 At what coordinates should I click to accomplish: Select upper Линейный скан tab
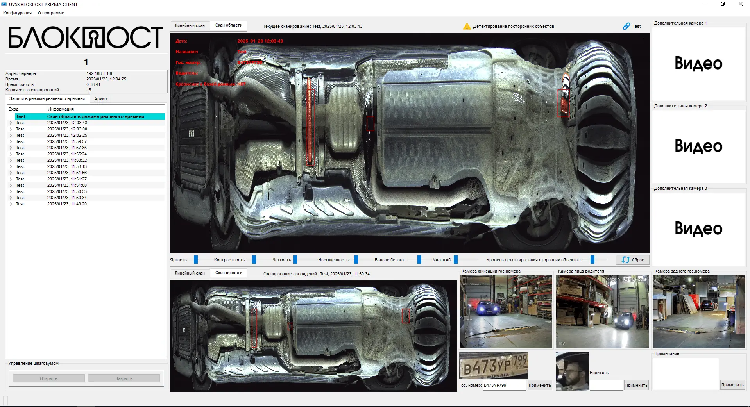(190, 25)
